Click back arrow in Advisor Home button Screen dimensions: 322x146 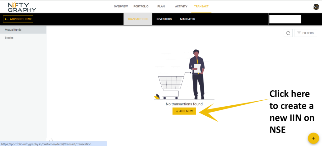tap(7, 19)
